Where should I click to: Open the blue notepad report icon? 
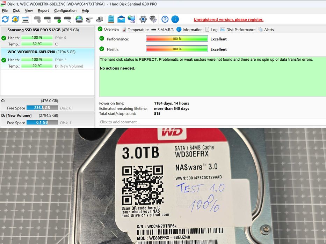[111, 19]
